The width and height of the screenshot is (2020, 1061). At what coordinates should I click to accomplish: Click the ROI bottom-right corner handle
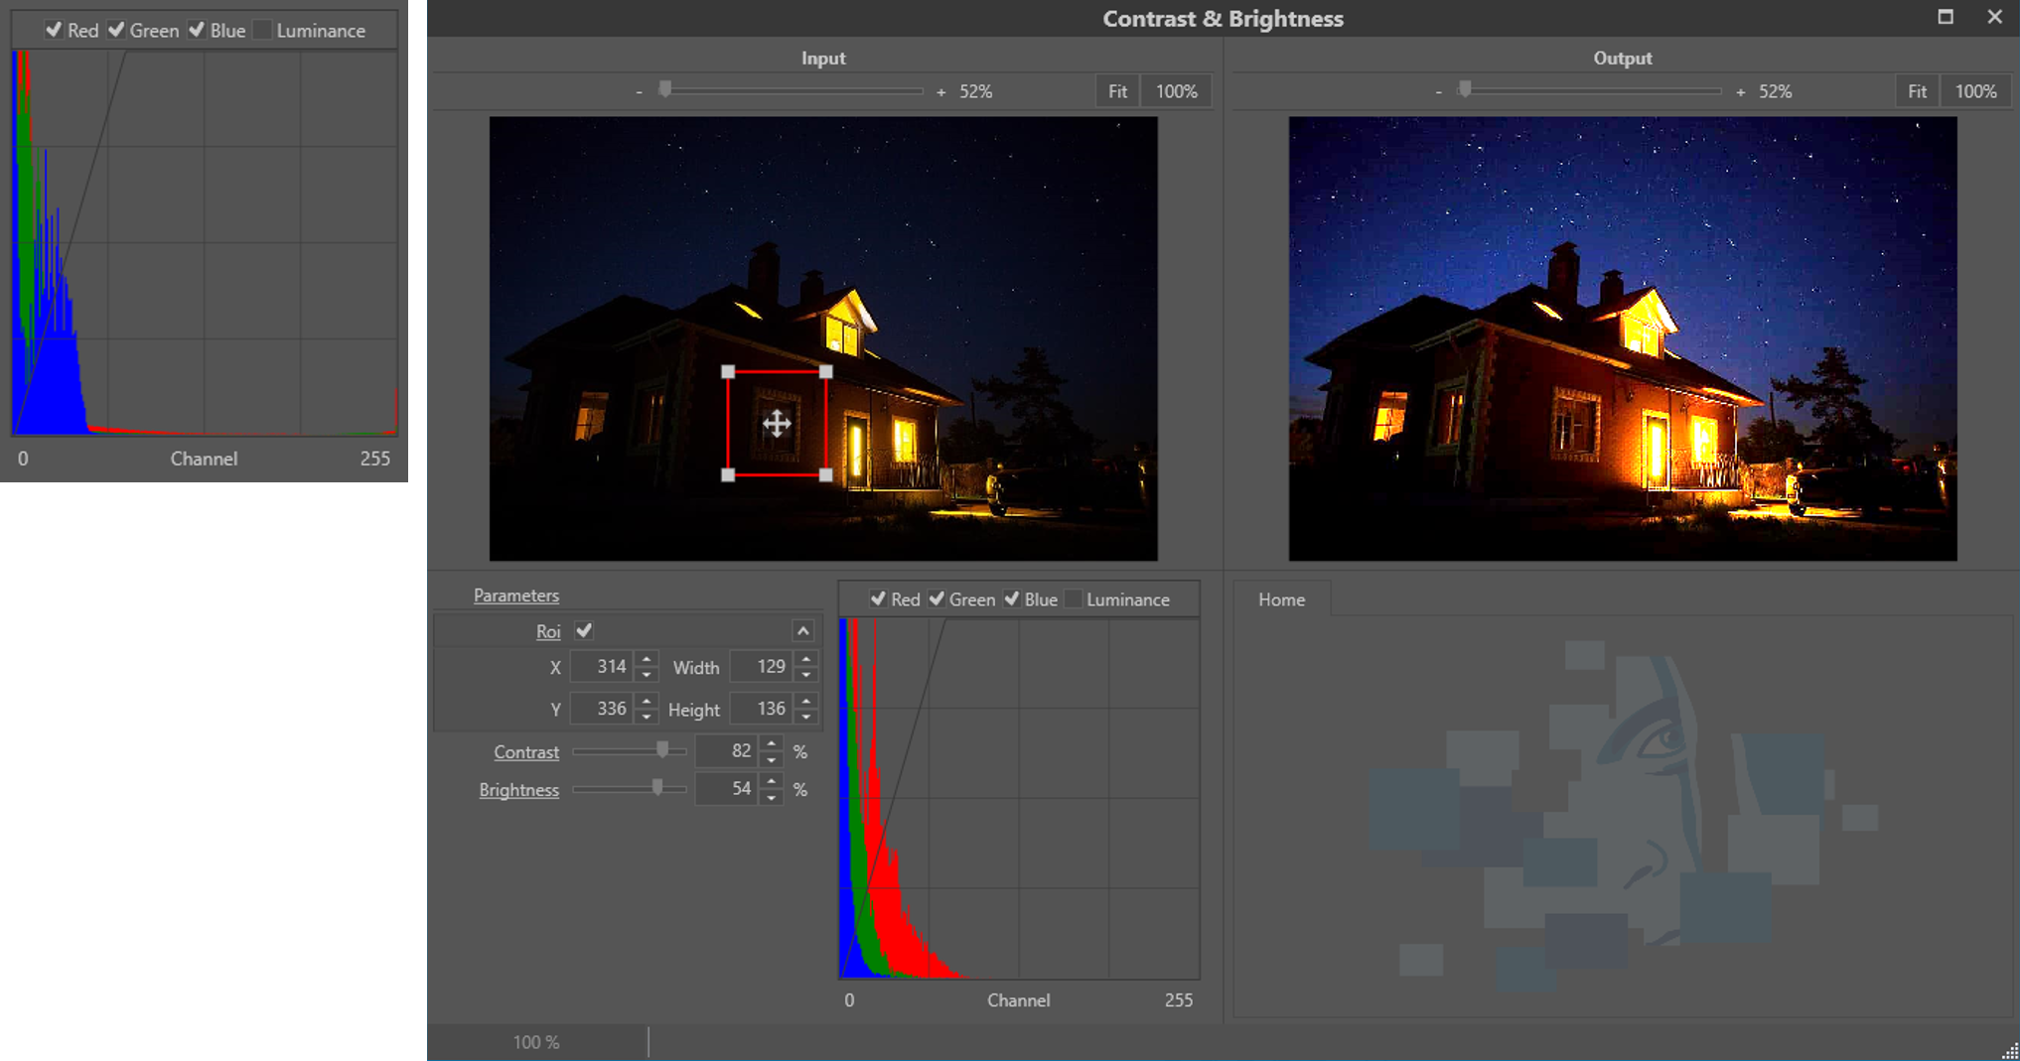tap(826, 475)
